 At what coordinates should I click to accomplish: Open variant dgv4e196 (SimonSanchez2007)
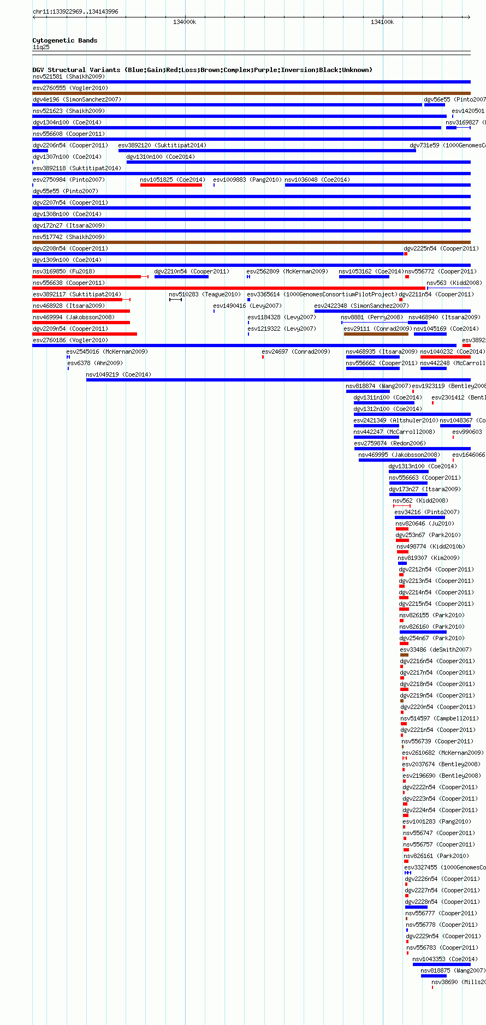tap(77, 100)
